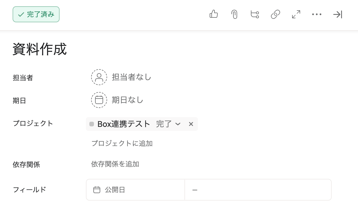Viewport: 358px width, 212px height.
Task: Remove task from Box連携テスト project
Action: click(x=191, y=124)
